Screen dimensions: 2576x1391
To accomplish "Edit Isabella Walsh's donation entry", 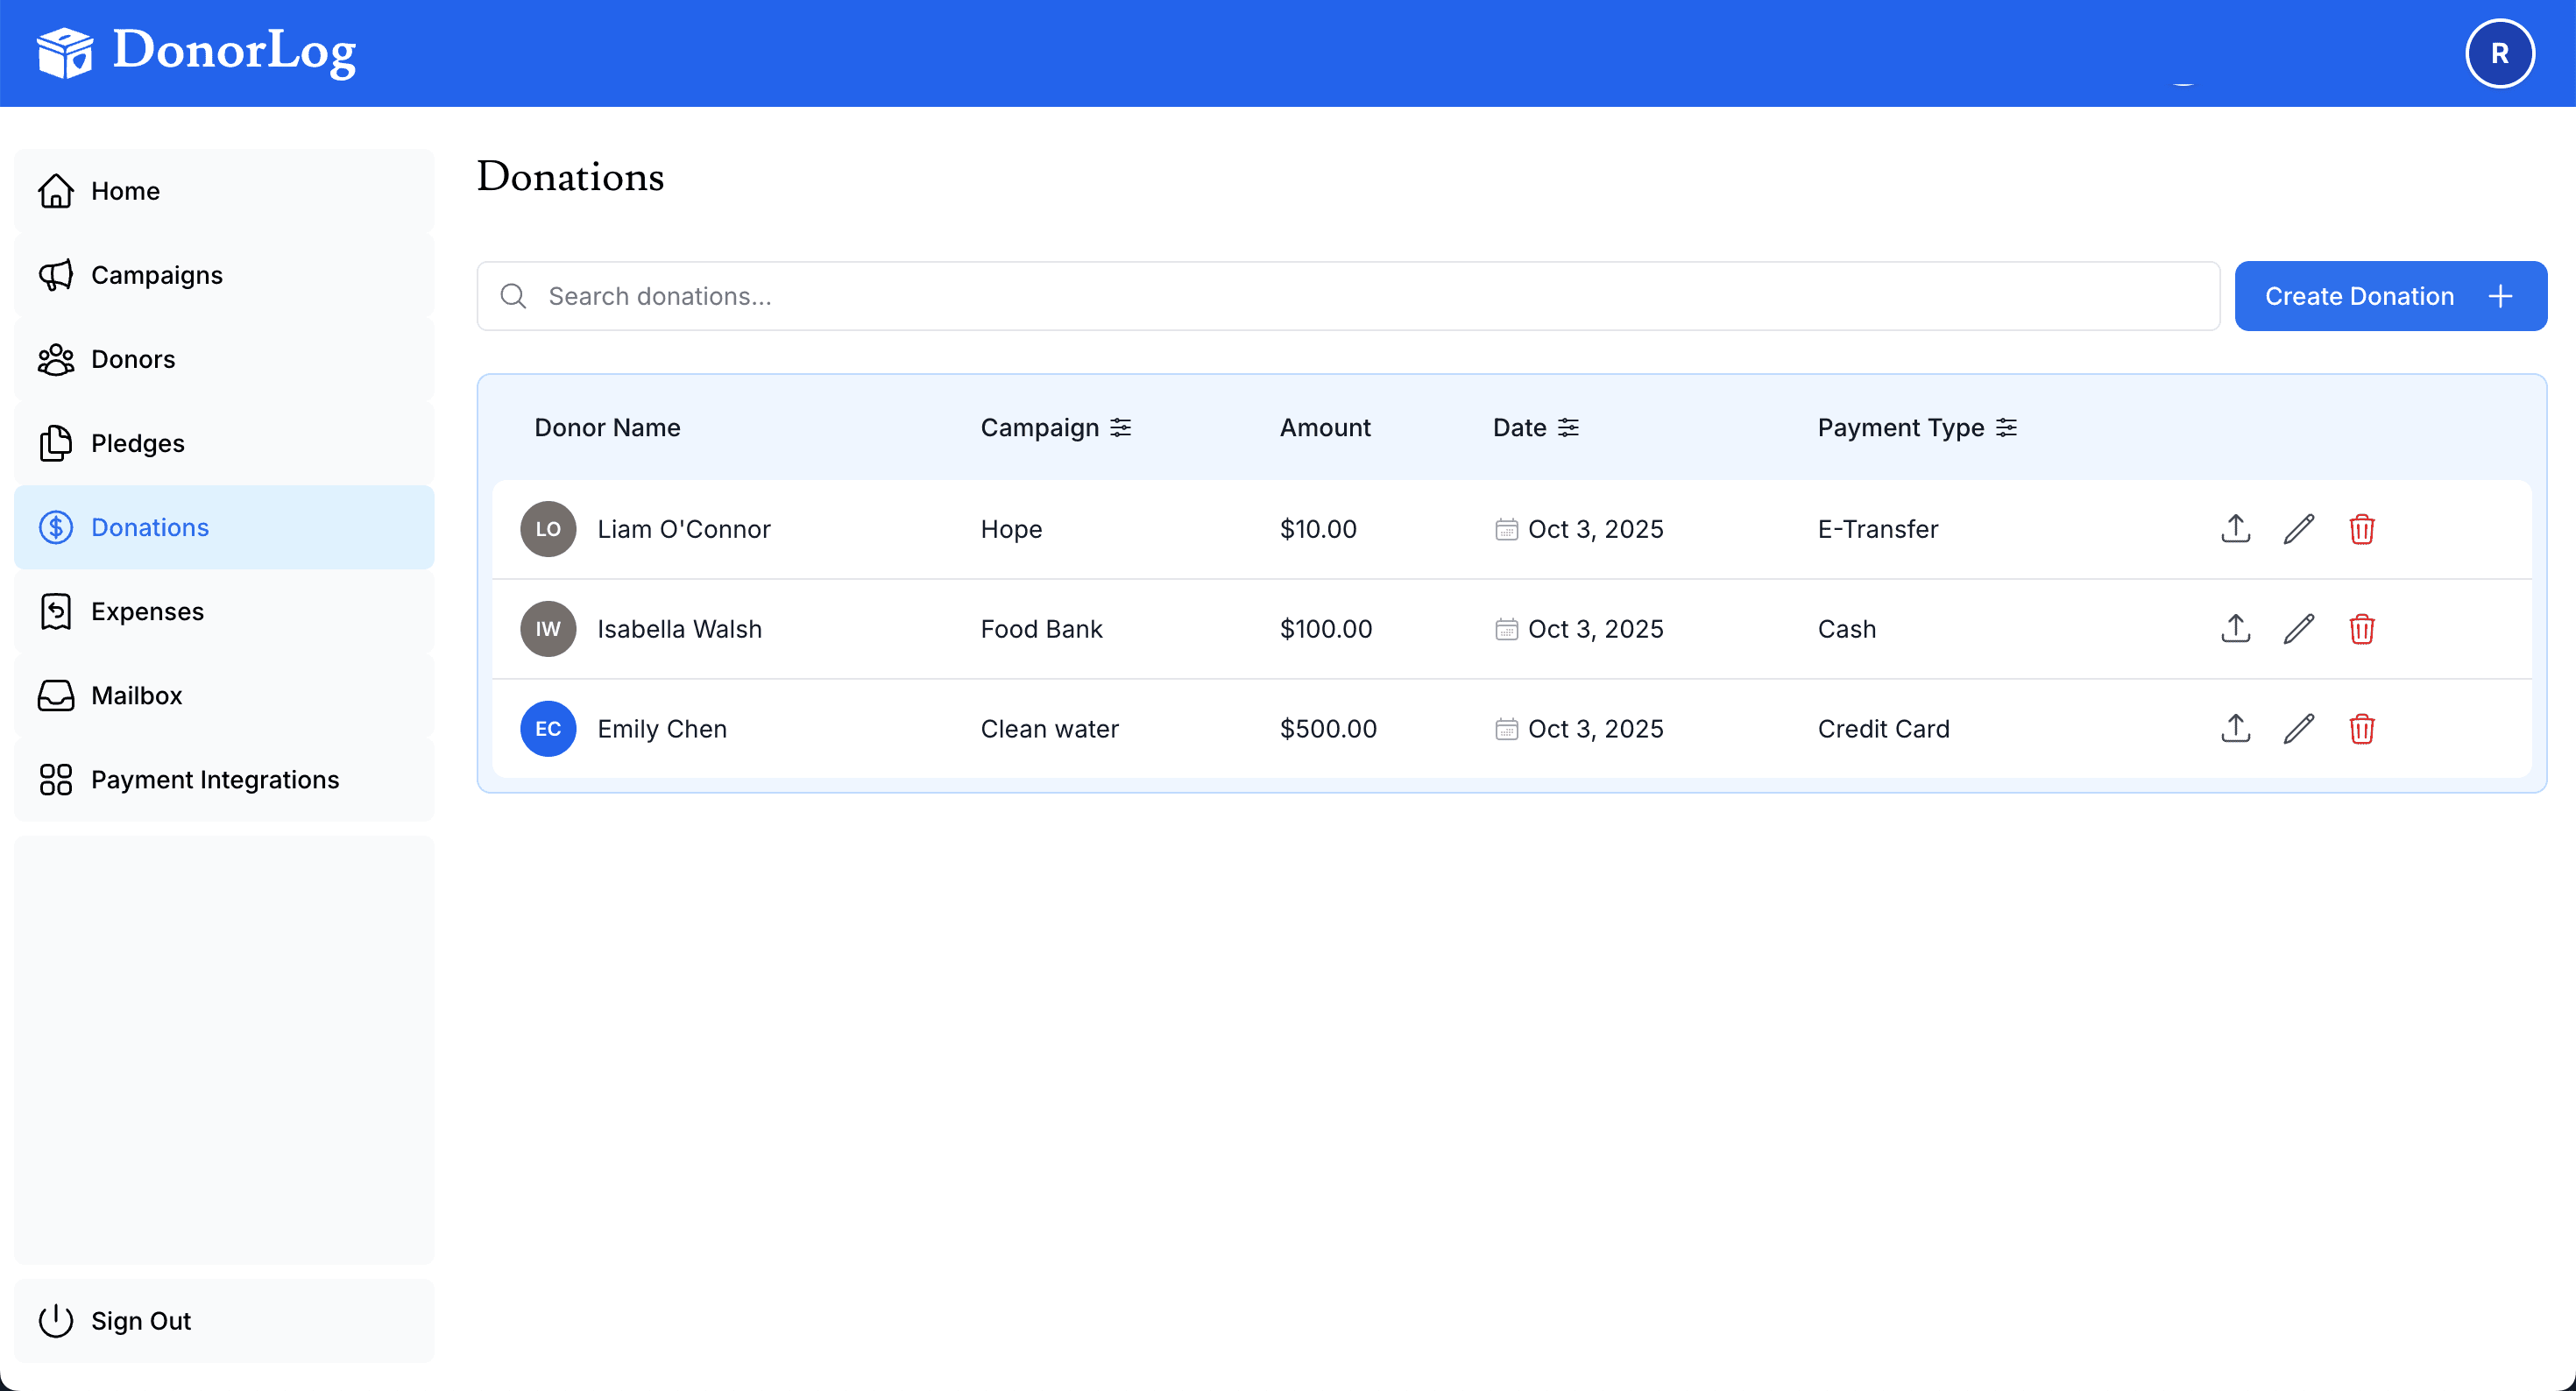I will 2298,628.
